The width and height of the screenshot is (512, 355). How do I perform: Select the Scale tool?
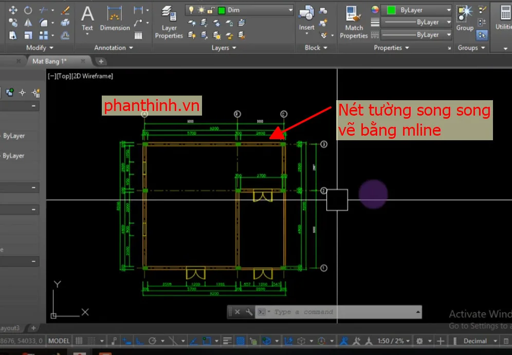click(28, 35)
